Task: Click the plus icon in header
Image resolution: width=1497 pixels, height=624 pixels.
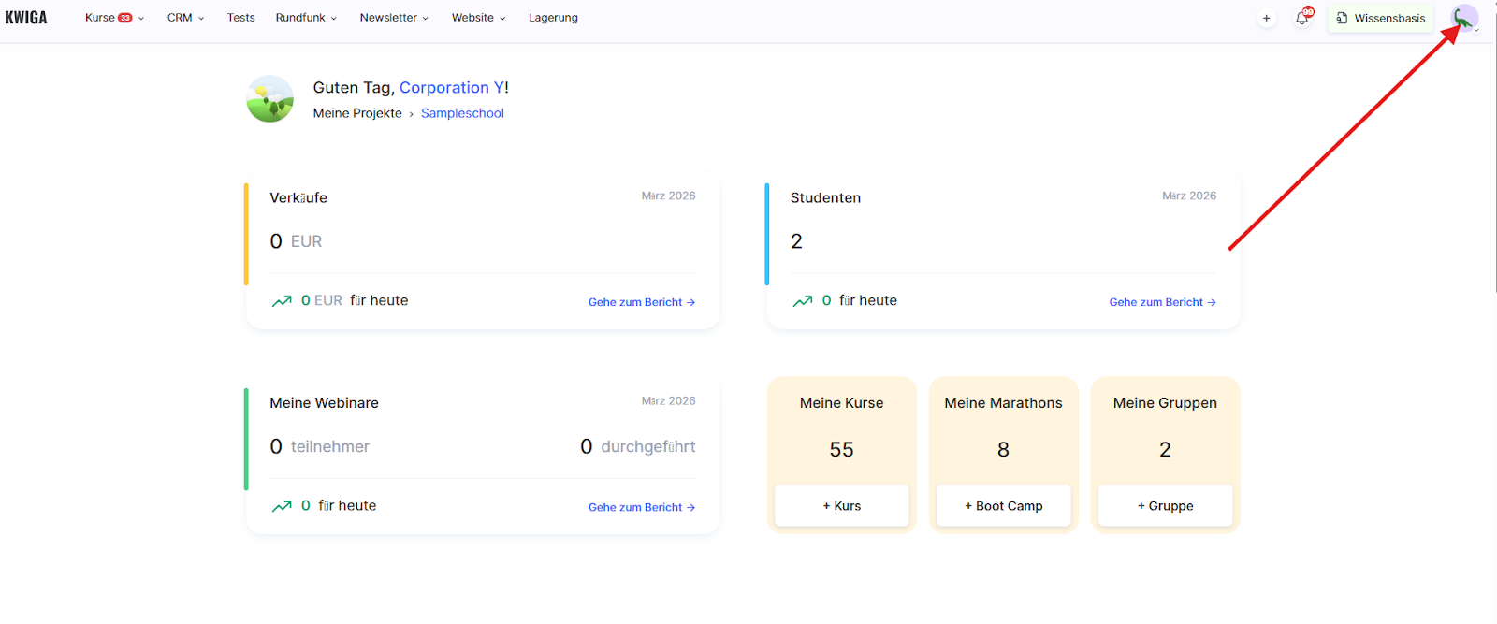Action: [x=1266, y=18]
